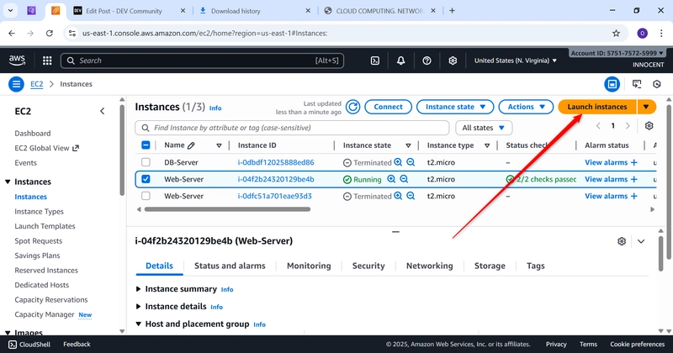
Task: Expand the Instance details section
Action: [x=138, y=306]
